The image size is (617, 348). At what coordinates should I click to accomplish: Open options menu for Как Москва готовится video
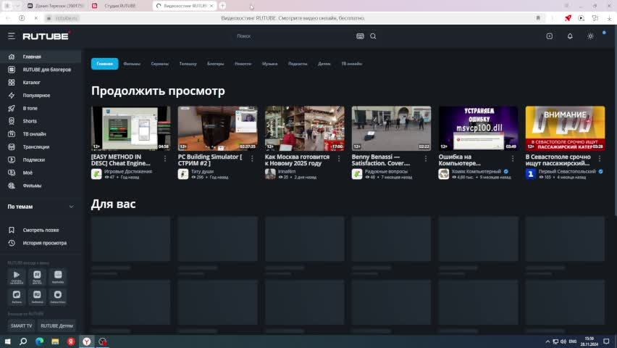pyautogui.click(x=339, y=159)
